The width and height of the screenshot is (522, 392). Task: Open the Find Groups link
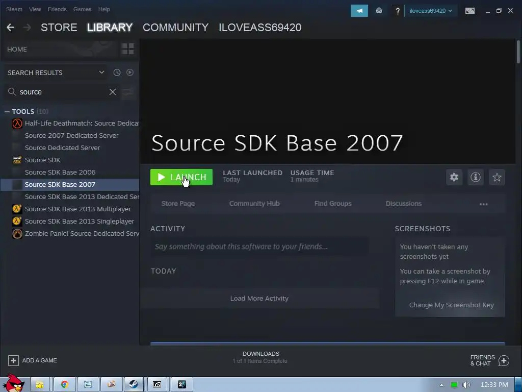(333, 203)
